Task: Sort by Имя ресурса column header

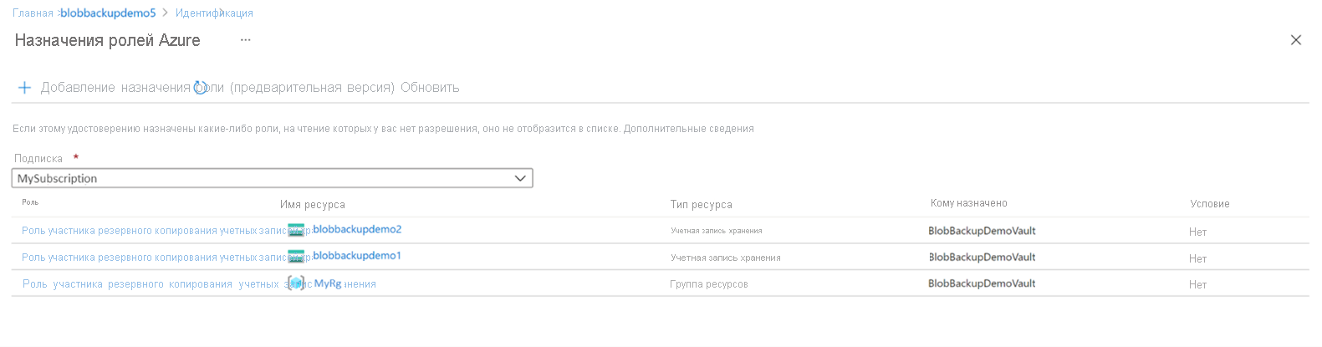Action: tap(313, 205)
